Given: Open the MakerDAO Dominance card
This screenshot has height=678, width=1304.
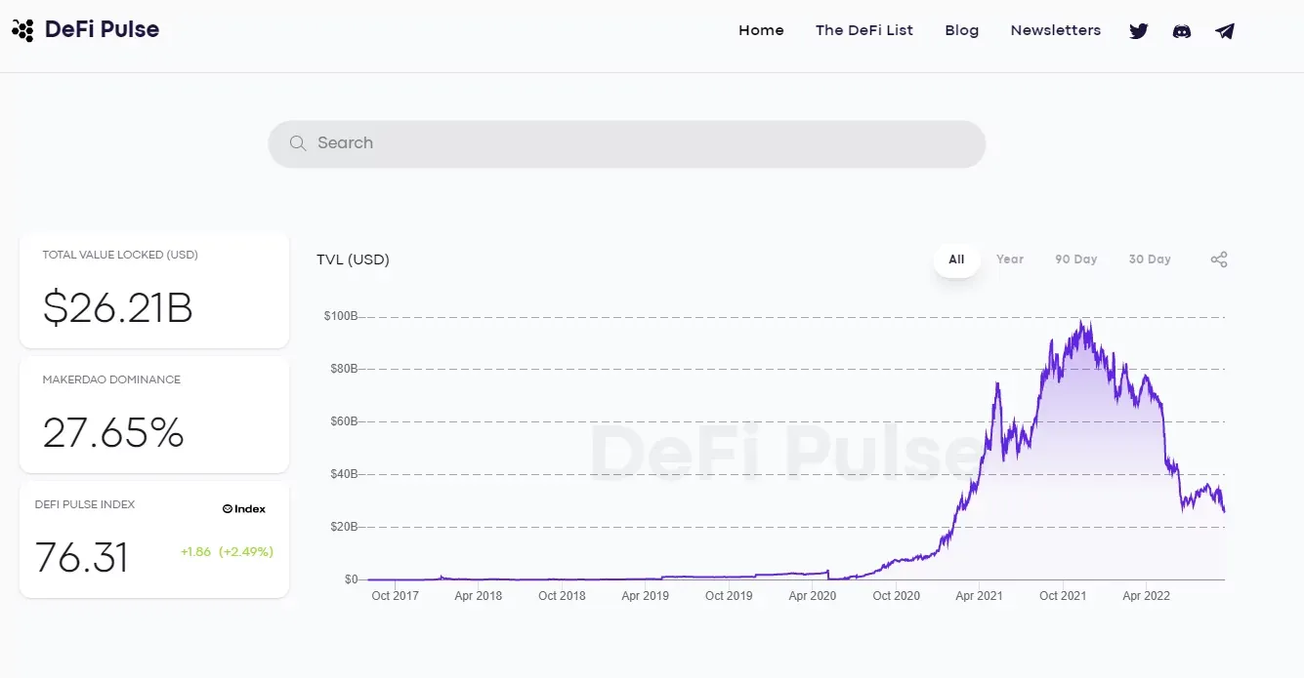Looking at the screenshot, I should [x=154, y=415].
